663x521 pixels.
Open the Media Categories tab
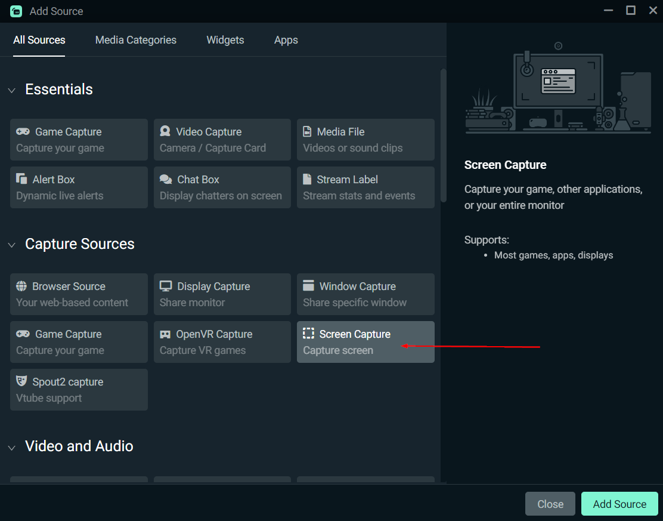pyautogui.click(x=135, y=39)
